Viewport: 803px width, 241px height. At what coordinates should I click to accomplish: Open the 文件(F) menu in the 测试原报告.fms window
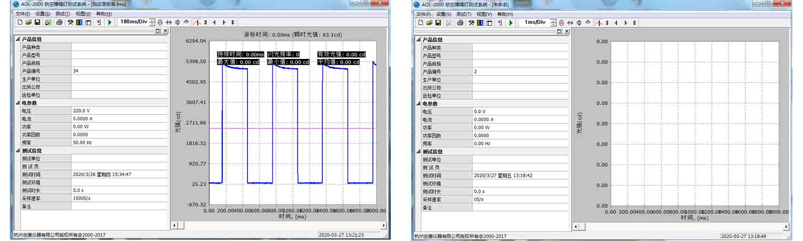tap(22, 14)
